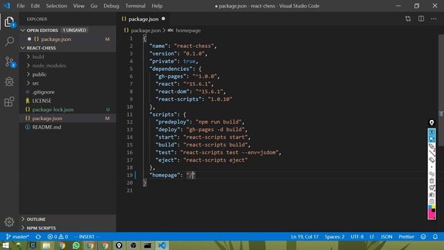Select the cursor tool in drawing toolbar
This screenshot has height=250, width=444.
coord(432,139)
